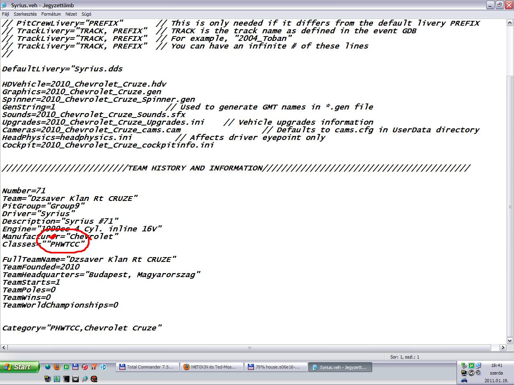Viewport: 514px width, 385px height.
Task: Click the safely remove hardware tray icon
Action: pyautogui.click(x=464, y=366)
